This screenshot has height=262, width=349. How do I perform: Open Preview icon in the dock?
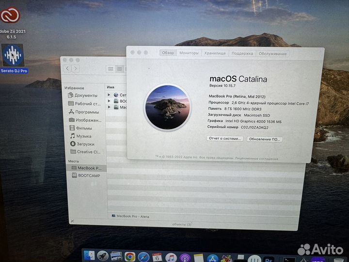tap(116, 257)
